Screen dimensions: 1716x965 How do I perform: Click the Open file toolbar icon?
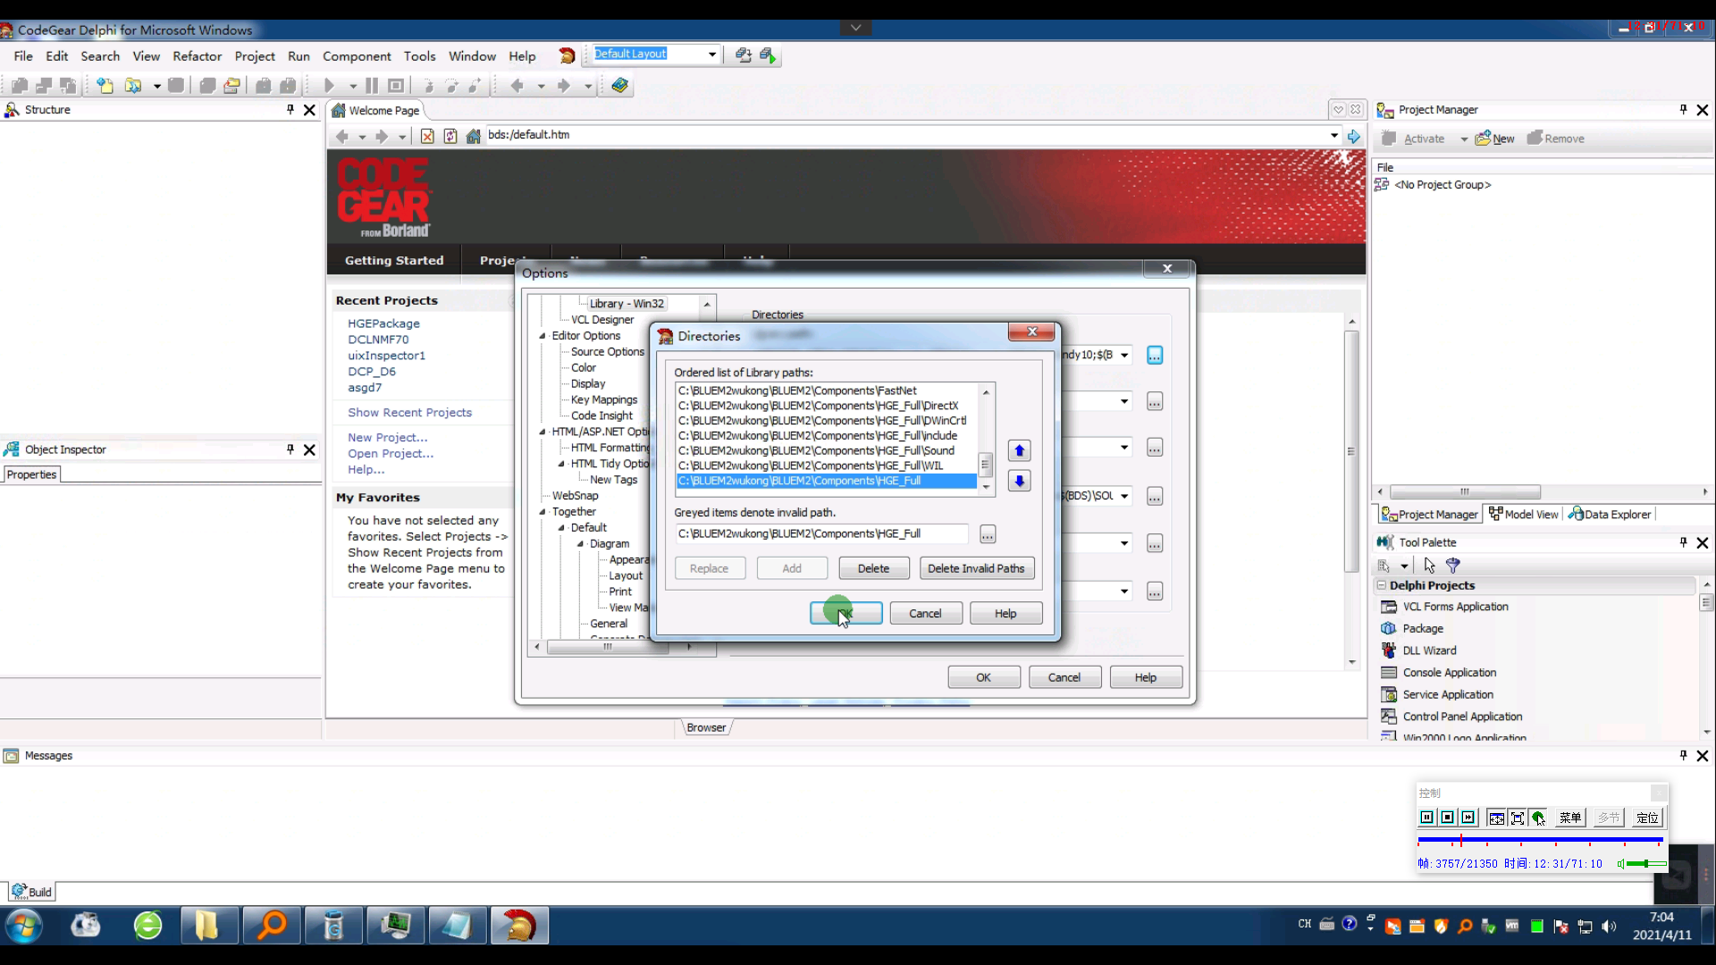click(x=133, y=86)
